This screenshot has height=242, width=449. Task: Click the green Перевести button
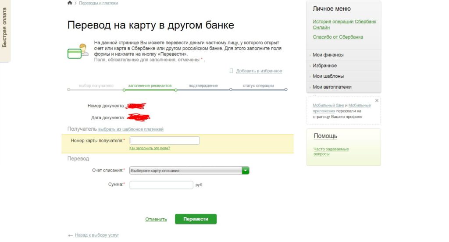196,219
